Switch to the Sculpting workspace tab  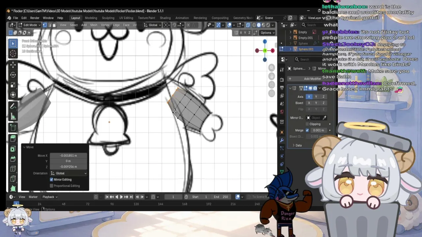(108, 18)
